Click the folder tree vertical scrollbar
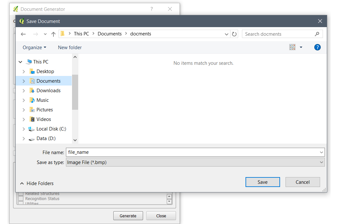Image resolution: width=338 pixels, height=224 pixels. (75, 92)
